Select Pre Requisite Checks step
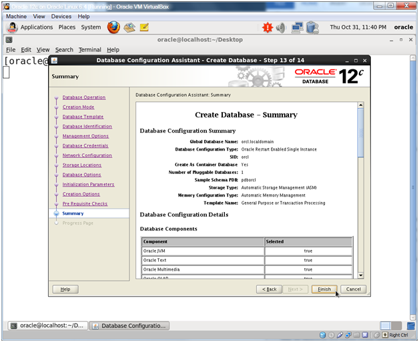Viewport: 419px width, 342px height. (x=85, y=203)
